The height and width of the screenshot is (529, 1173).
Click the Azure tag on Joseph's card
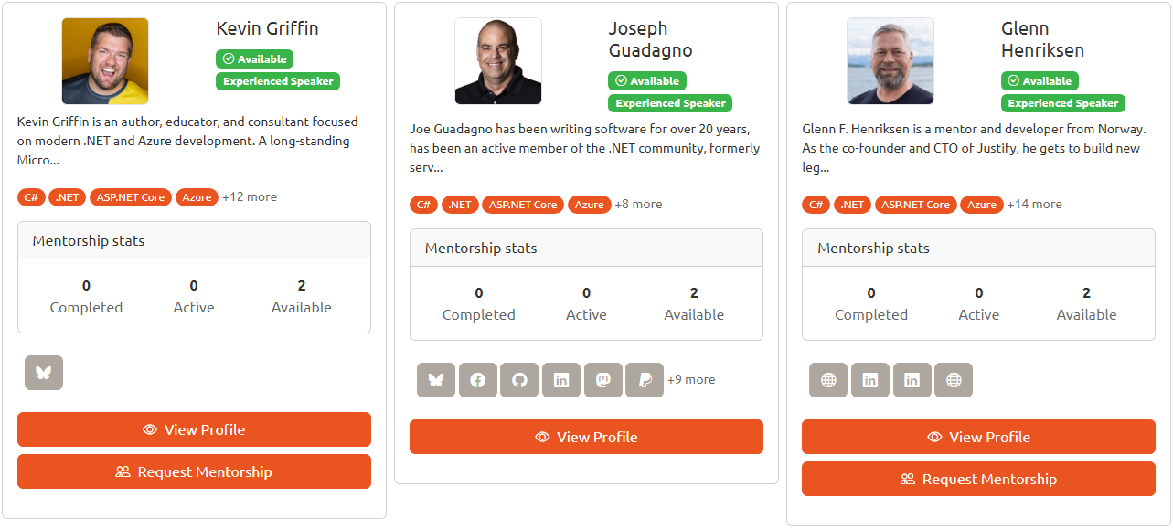[x=589, y=204]
